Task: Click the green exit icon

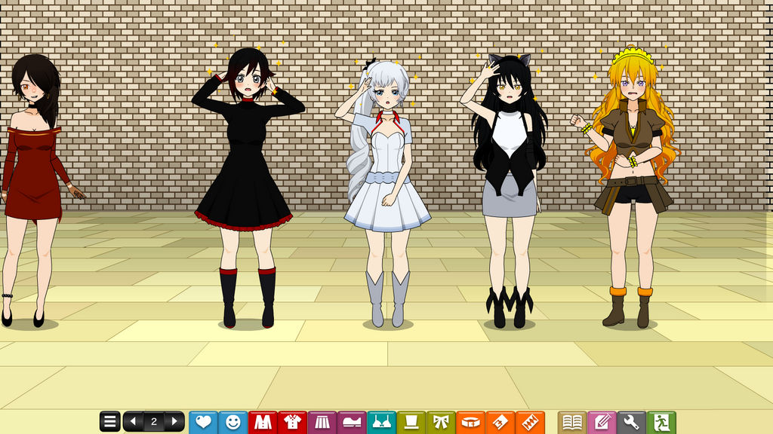Action: coord(661,422)
